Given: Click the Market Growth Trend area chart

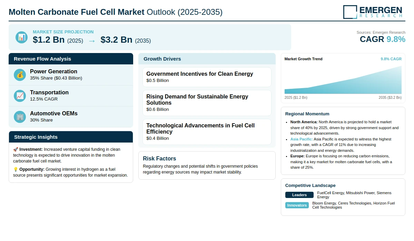Looking at the screenshot, I should click(343, 80).
